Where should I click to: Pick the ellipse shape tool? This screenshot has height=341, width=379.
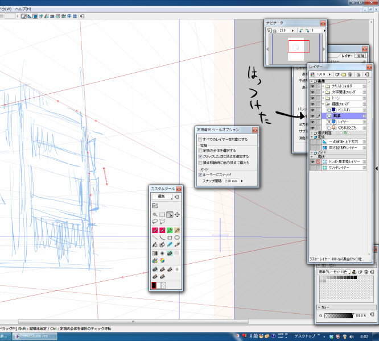tap(177, 237)
